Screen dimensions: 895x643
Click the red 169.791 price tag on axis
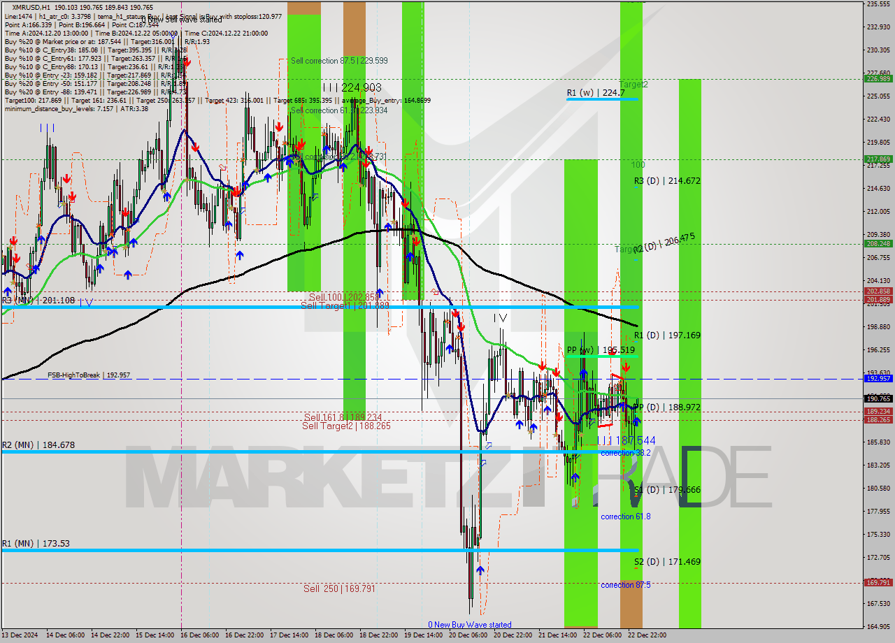point(878,582)
